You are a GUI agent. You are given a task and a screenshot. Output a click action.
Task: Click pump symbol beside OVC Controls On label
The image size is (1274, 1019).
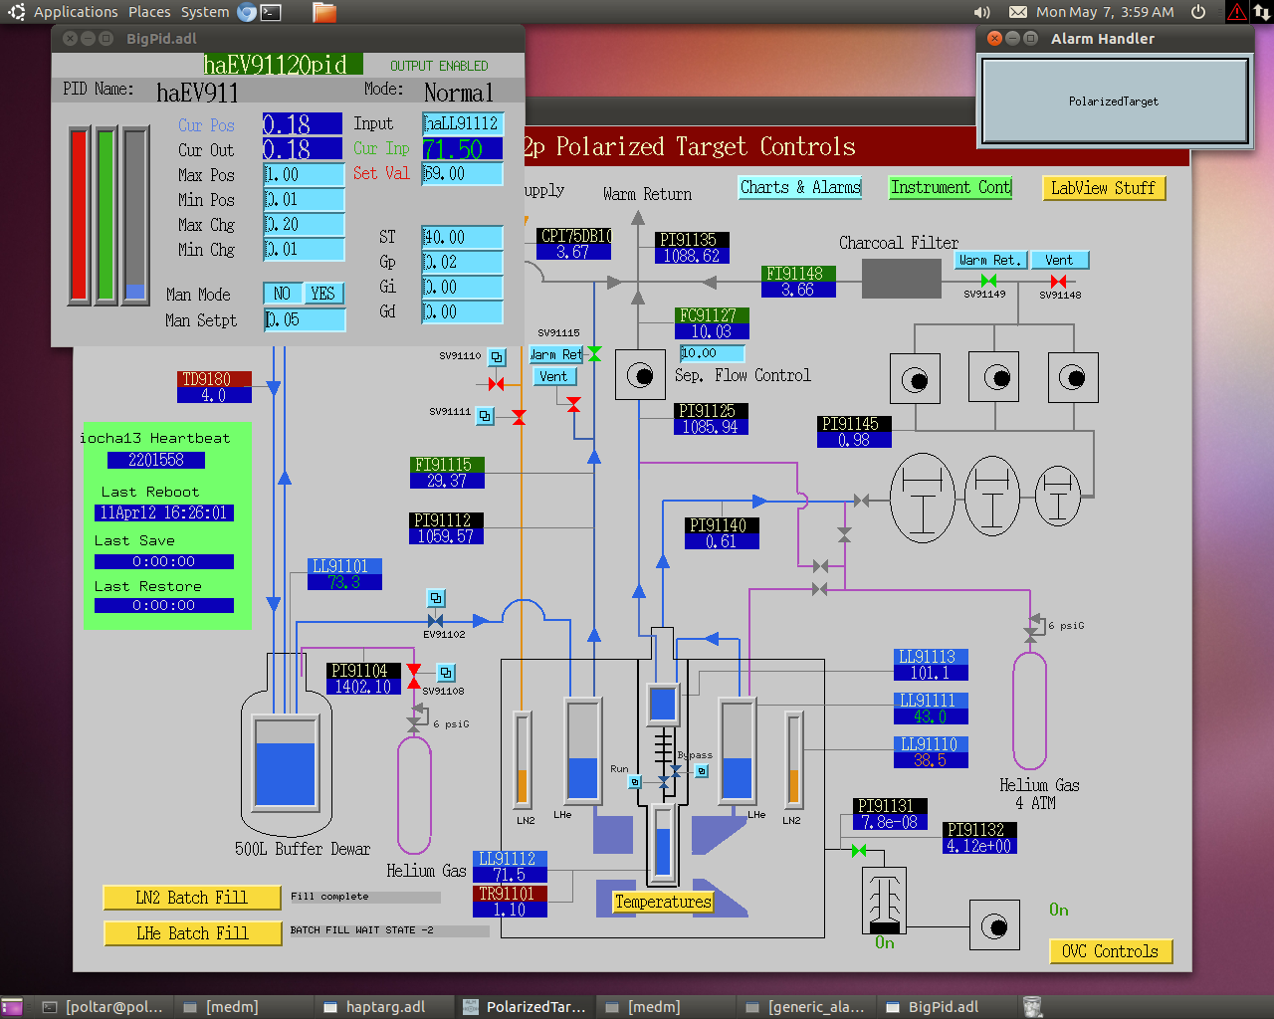click(994, 926)
